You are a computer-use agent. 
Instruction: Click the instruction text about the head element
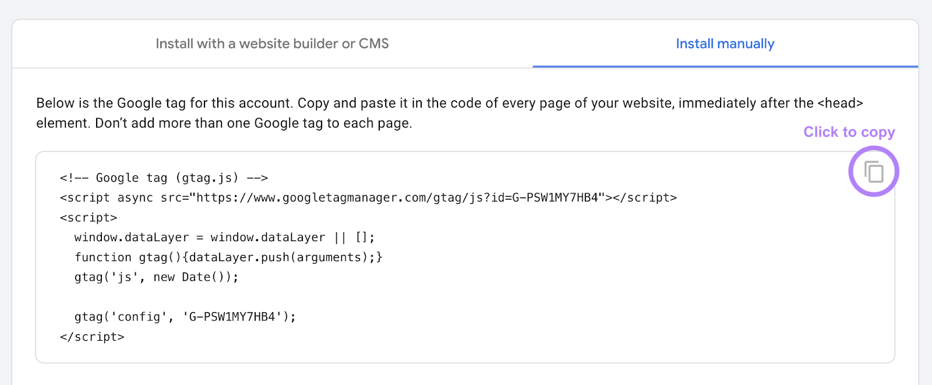point(449,112)
